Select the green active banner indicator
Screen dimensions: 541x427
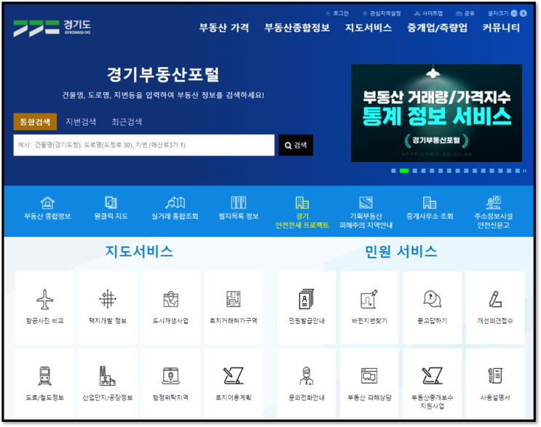pyautogui.click(x=404, y=171)
